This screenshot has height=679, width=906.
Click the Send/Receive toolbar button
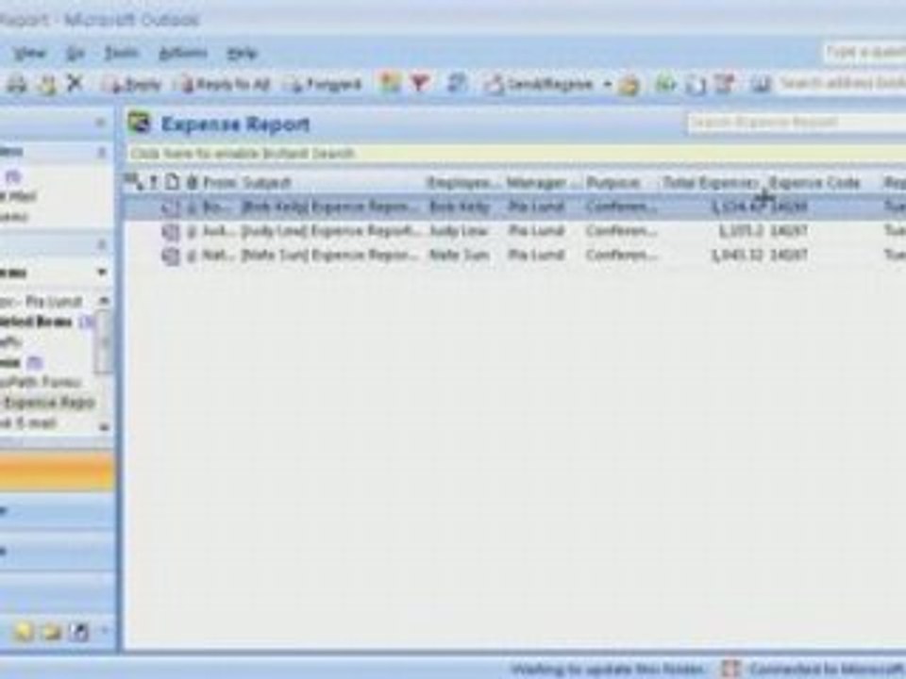(x=540, y=85)
